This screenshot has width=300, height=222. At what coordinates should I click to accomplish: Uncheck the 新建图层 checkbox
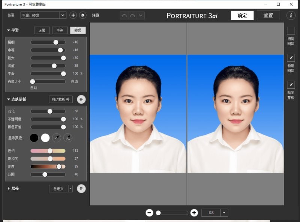click(291, 58)
